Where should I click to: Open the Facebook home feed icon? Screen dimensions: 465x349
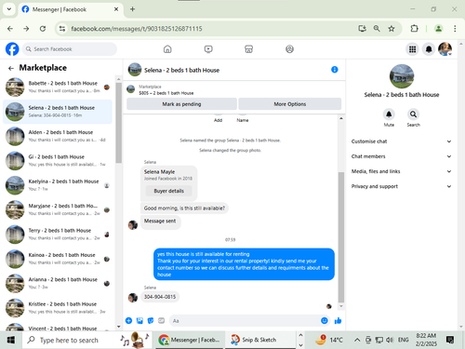[167, 49]
